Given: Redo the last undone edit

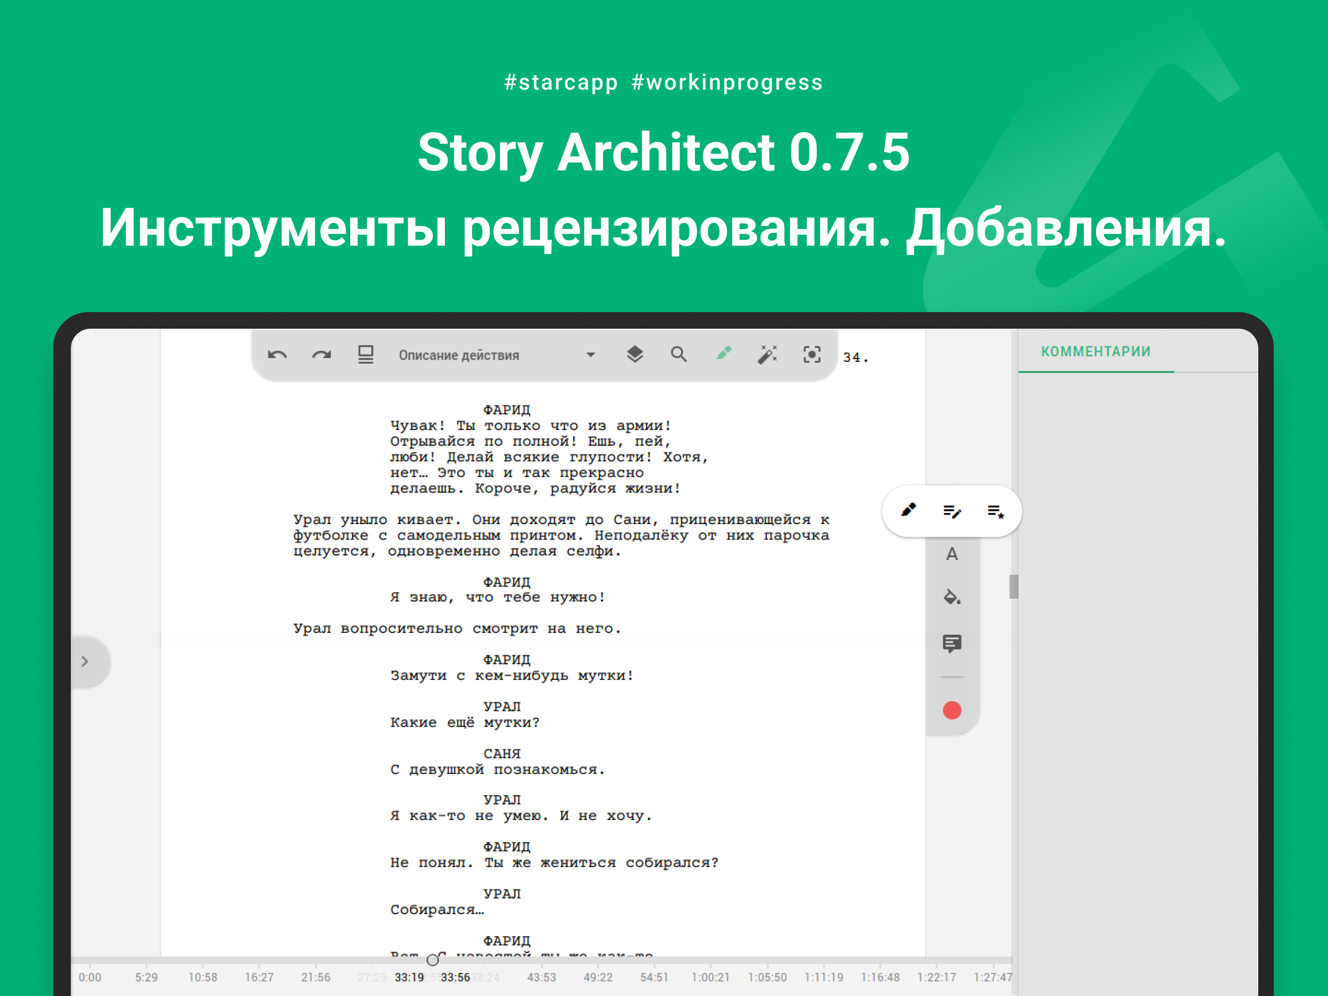Looking at the screenshot, I should [322, 355].
